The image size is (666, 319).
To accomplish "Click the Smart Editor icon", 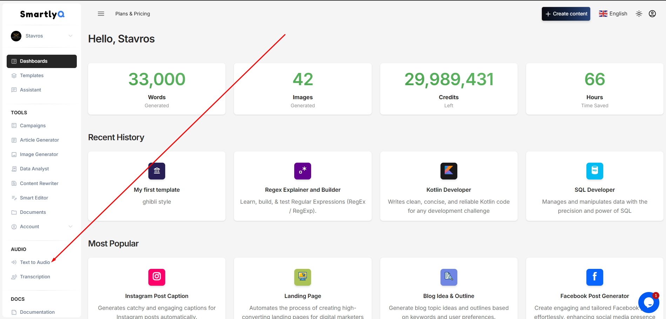I will (x=14, y=198).
